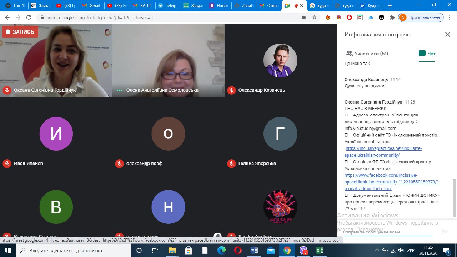Select Олександр Козинець video tile avatar
Screen dimensions: 457x257
[x=280, y=60]
